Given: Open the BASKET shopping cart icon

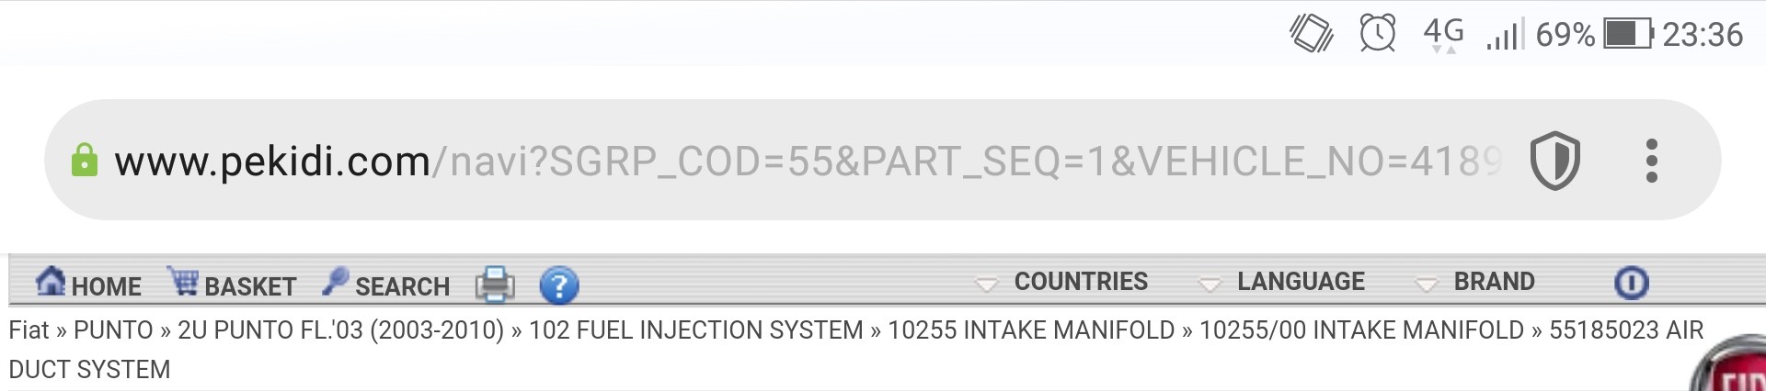Looking at the screenshot, I should [x=182, y=280].
